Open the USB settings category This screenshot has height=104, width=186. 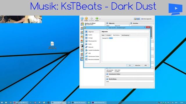coord(92,53)
